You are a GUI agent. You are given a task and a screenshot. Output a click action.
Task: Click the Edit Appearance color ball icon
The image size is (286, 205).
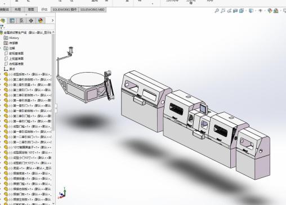click(270, 11)
